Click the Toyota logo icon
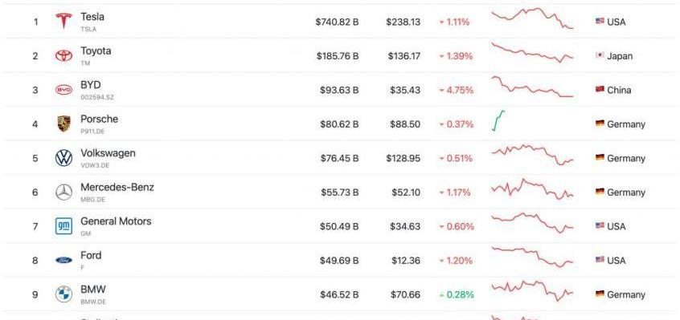The image size is (680, 320). pyautogui.click(x=63, y=55)
